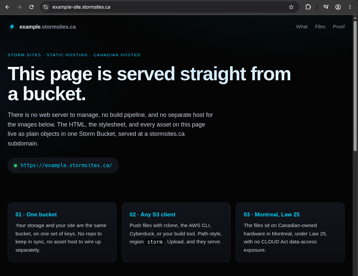Screen dimensions: 358x276
Task: Click the green status dot in URL pill
Action: [16, 166]
